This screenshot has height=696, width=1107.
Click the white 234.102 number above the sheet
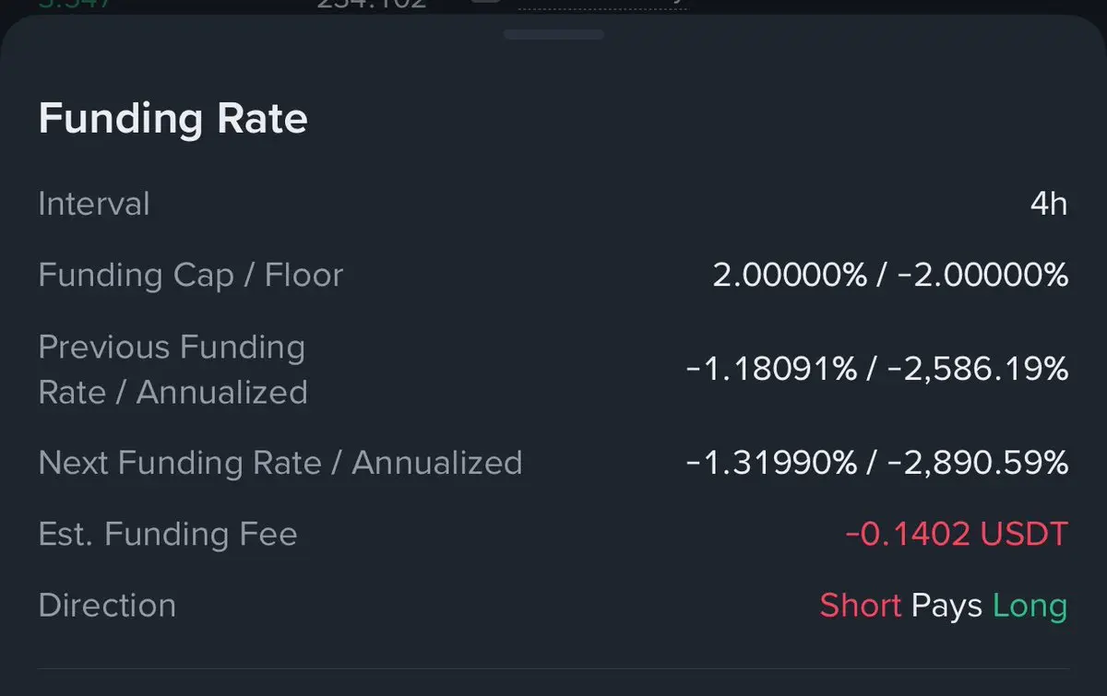[x=371, y=5]
